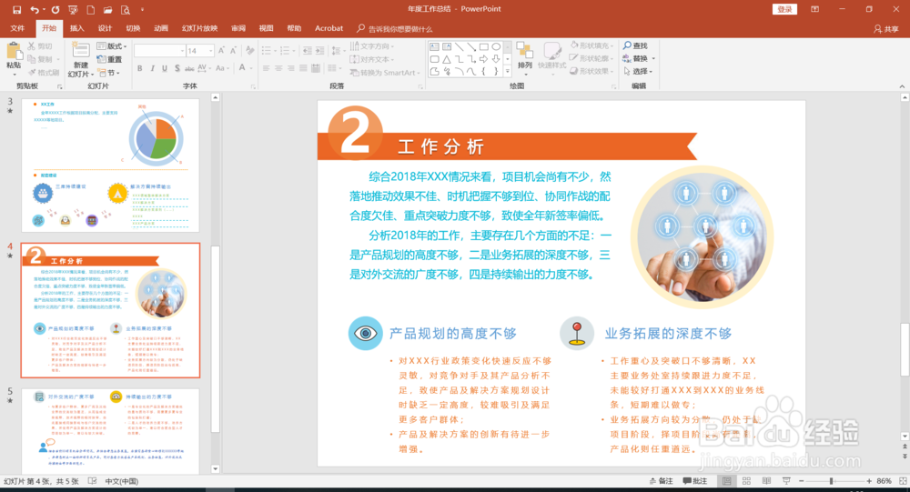Reset the slide with the 重置 button

pos(110,59)
